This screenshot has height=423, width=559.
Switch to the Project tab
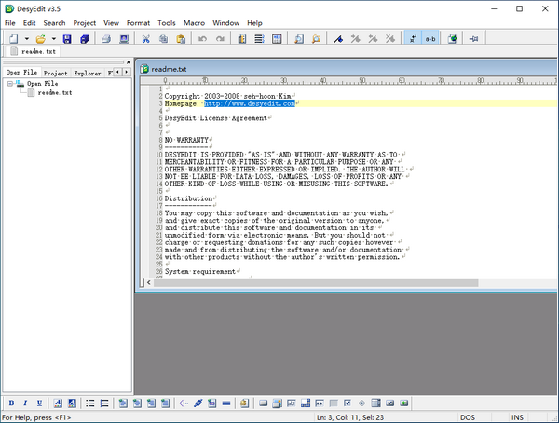click(x=55, y=72)
